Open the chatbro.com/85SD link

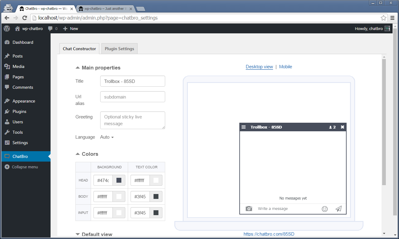pos(269,234)
